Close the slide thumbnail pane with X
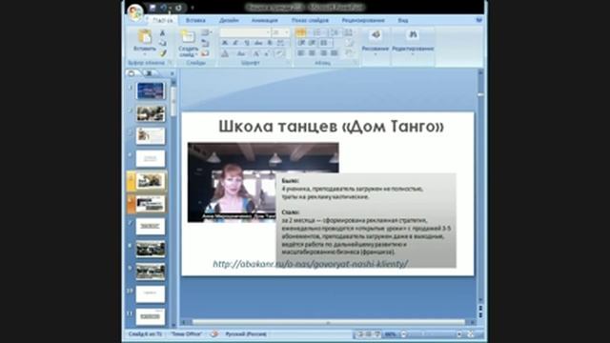The height and width of the screenshot is (343, 610). tap(172, 73)
